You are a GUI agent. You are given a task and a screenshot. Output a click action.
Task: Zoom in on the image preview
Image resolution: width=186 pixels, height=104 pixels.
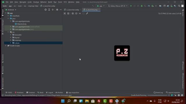point(73,14)
